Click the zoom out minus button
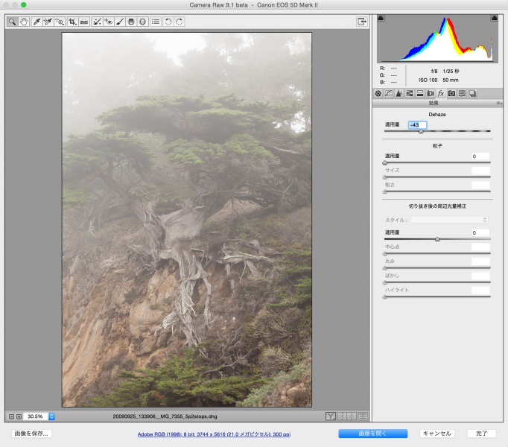 (12, 416)
